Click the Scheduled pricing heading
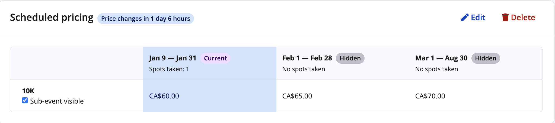Screen dimensions: 555x123 [x=52, y=18]
